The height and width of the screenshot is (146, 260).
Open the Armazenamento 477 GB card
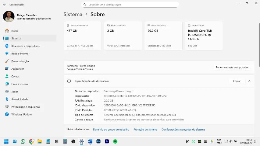coord(83,36)
